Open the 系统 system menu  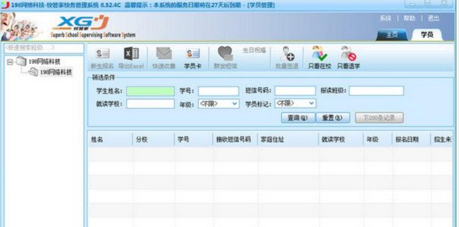pyautogui.click(x=385, y=18)
